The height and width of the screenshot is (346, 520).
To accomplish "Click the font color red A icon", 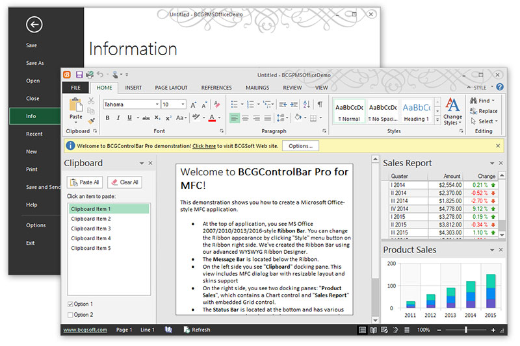I will pyautogui.click(x=213, y=118).
